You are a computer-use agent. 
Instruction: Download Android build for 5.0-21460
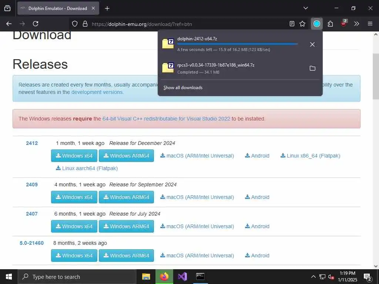point(257,256)
